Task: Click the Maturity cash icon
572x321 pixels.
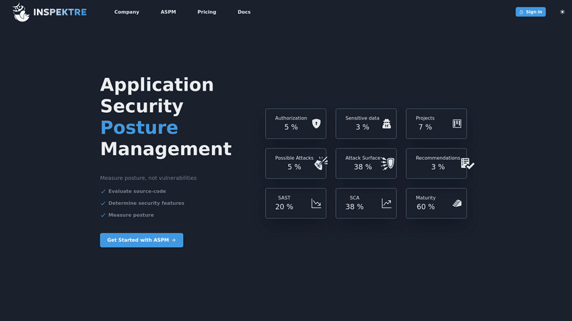Action: tap(457, 203)
